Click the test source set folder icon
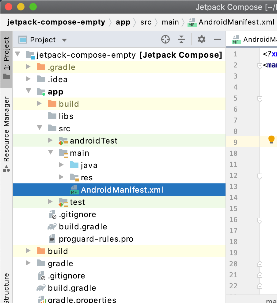This screenshot has width=277, height=303. tap(63, 202)
